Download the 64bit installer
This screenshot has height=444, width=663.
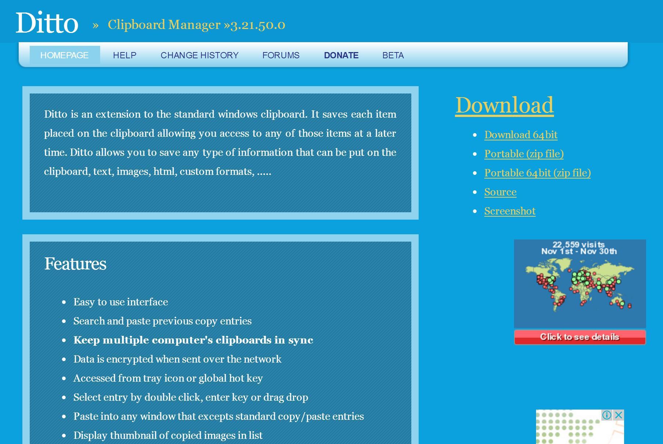click(521, 135)
